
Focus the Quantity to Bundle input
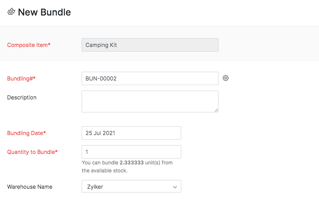[x=131, y=152]
